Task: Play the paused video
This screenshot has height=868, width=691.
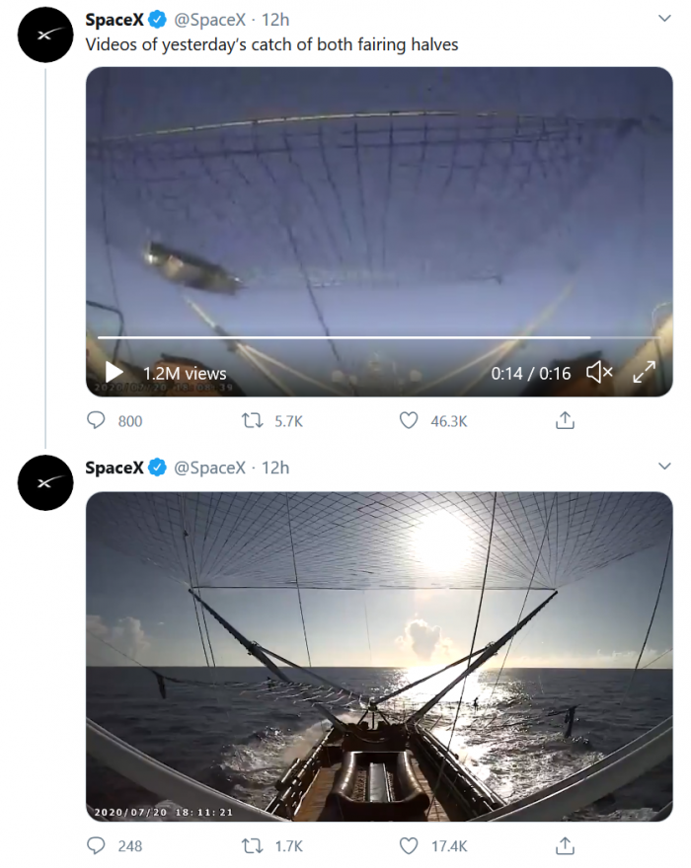Action: click(113, 373)
